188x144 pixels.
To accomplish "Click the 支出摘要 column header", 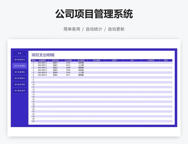I will 97,60.
